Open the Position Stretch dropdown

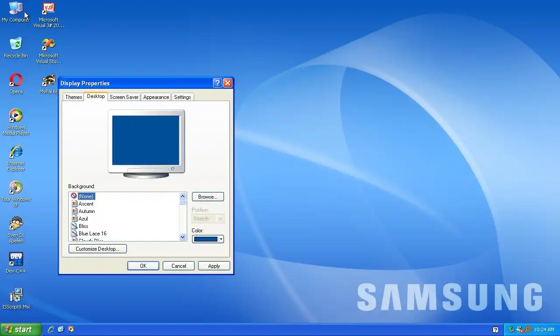click(x=208, y=219)
